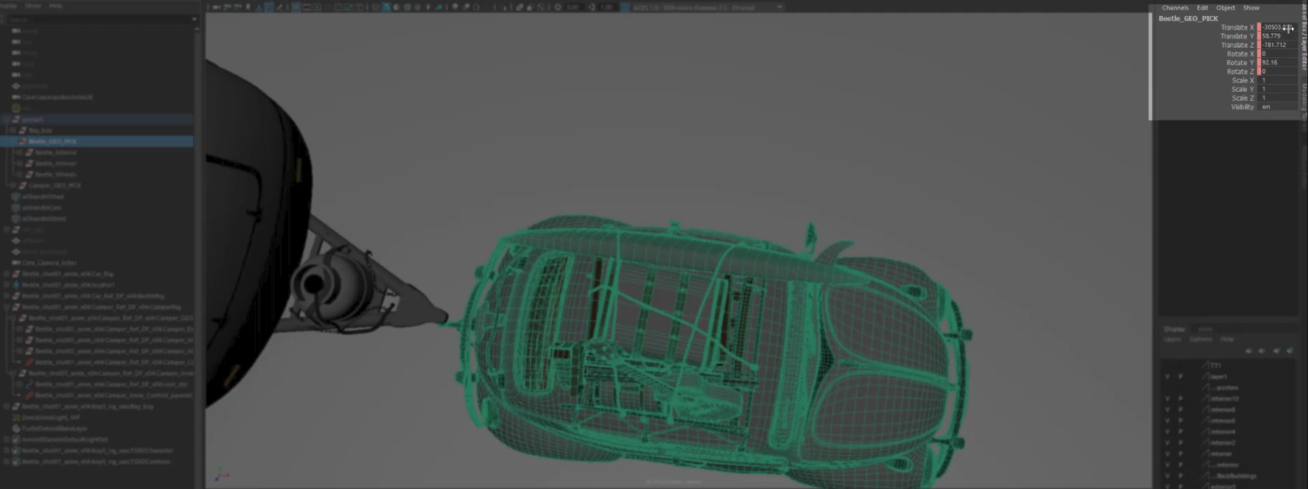Click the rightmost create layer icon
1308x489 pixels.
click(x=1290, y=351)
